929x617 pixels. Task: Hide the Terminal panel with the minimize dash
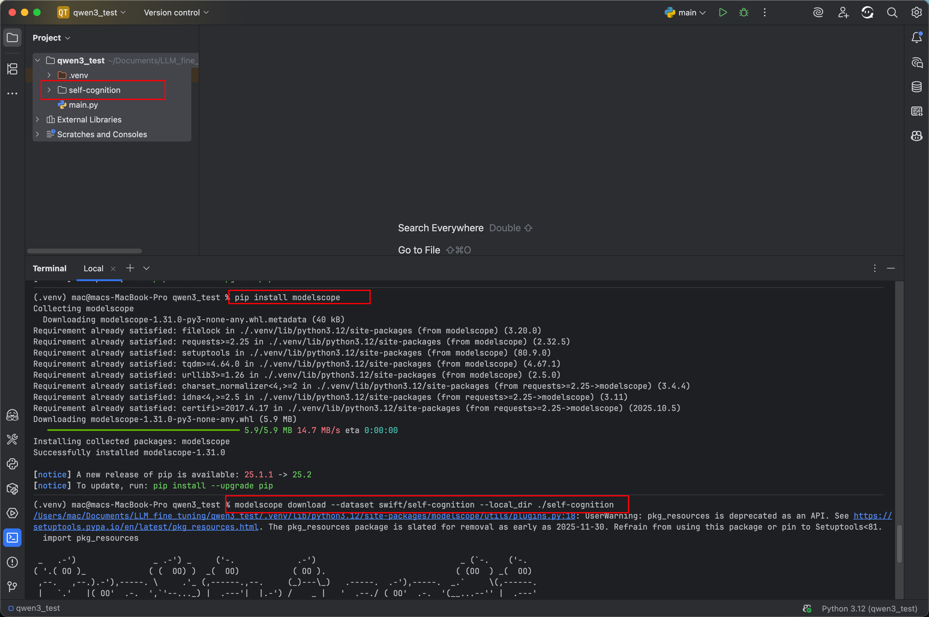(x=891, y=269)
